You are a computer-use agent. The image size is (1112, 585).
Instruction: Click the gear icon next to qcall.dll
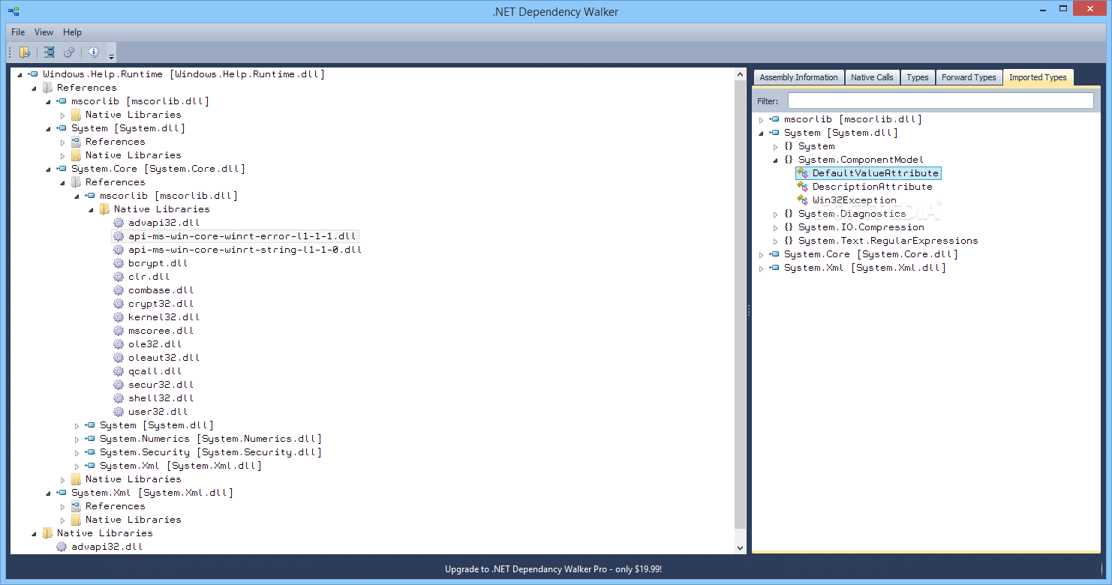tap(119, 371)
